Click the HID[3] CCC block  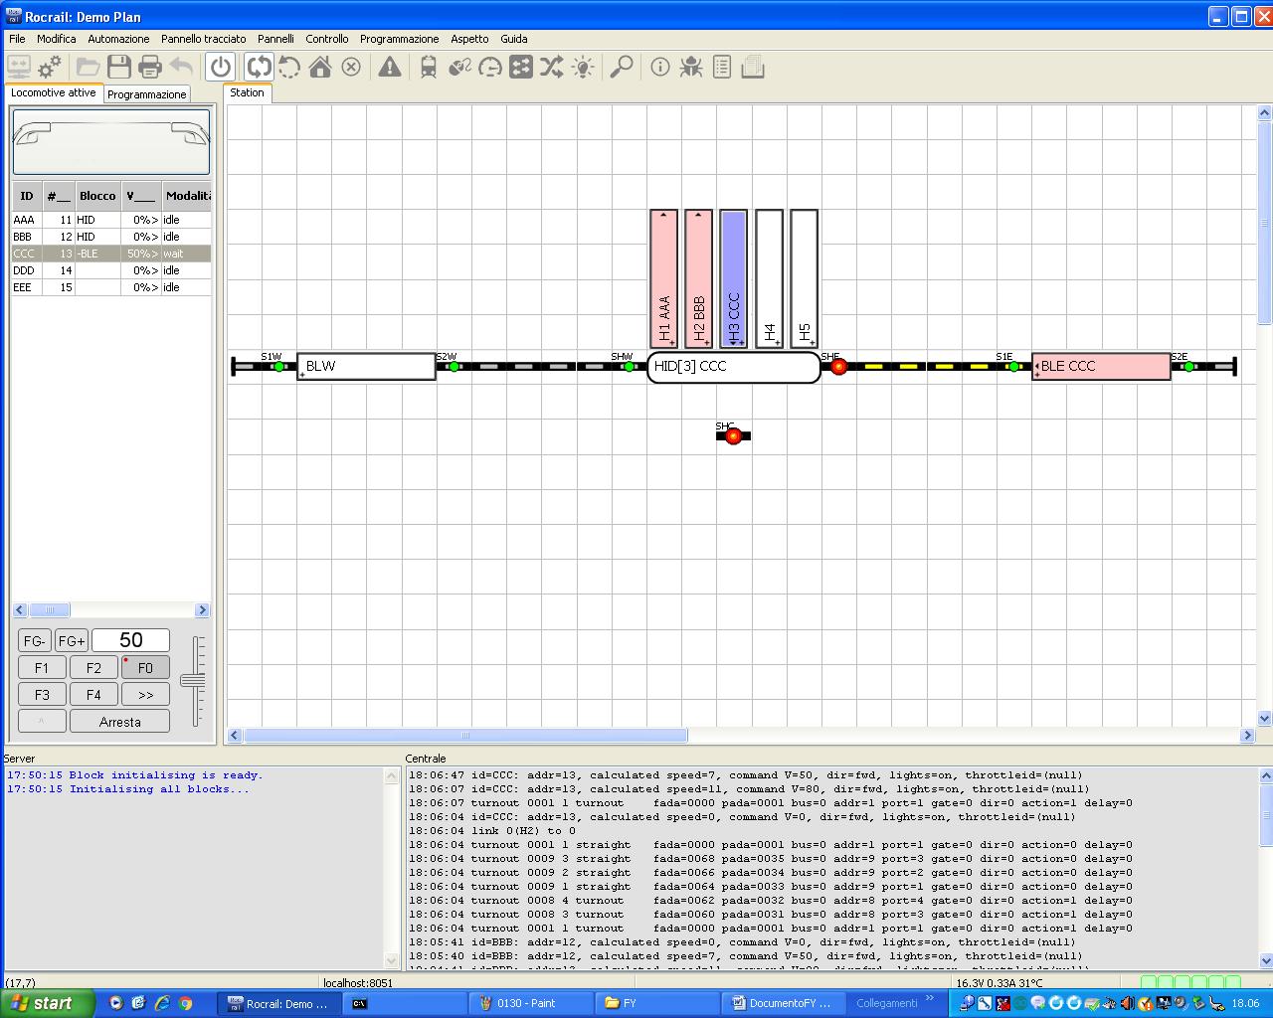(x=734, y=366)
